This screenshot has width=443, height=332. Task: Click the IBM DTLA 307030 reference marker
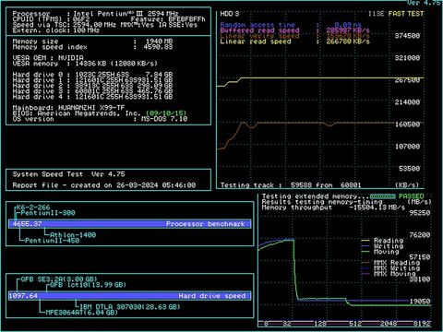(129, 306)
